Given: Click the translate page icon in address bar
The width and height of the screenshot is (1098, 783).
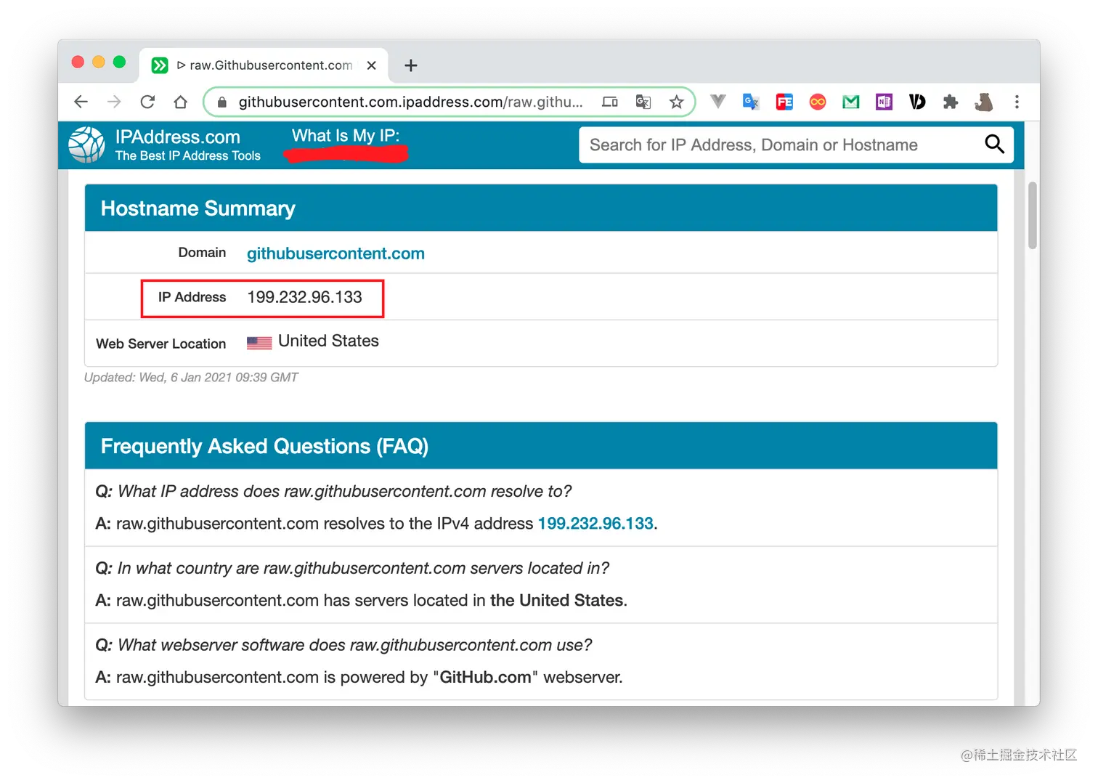Looking at the screenshot, I should (643, 102).
